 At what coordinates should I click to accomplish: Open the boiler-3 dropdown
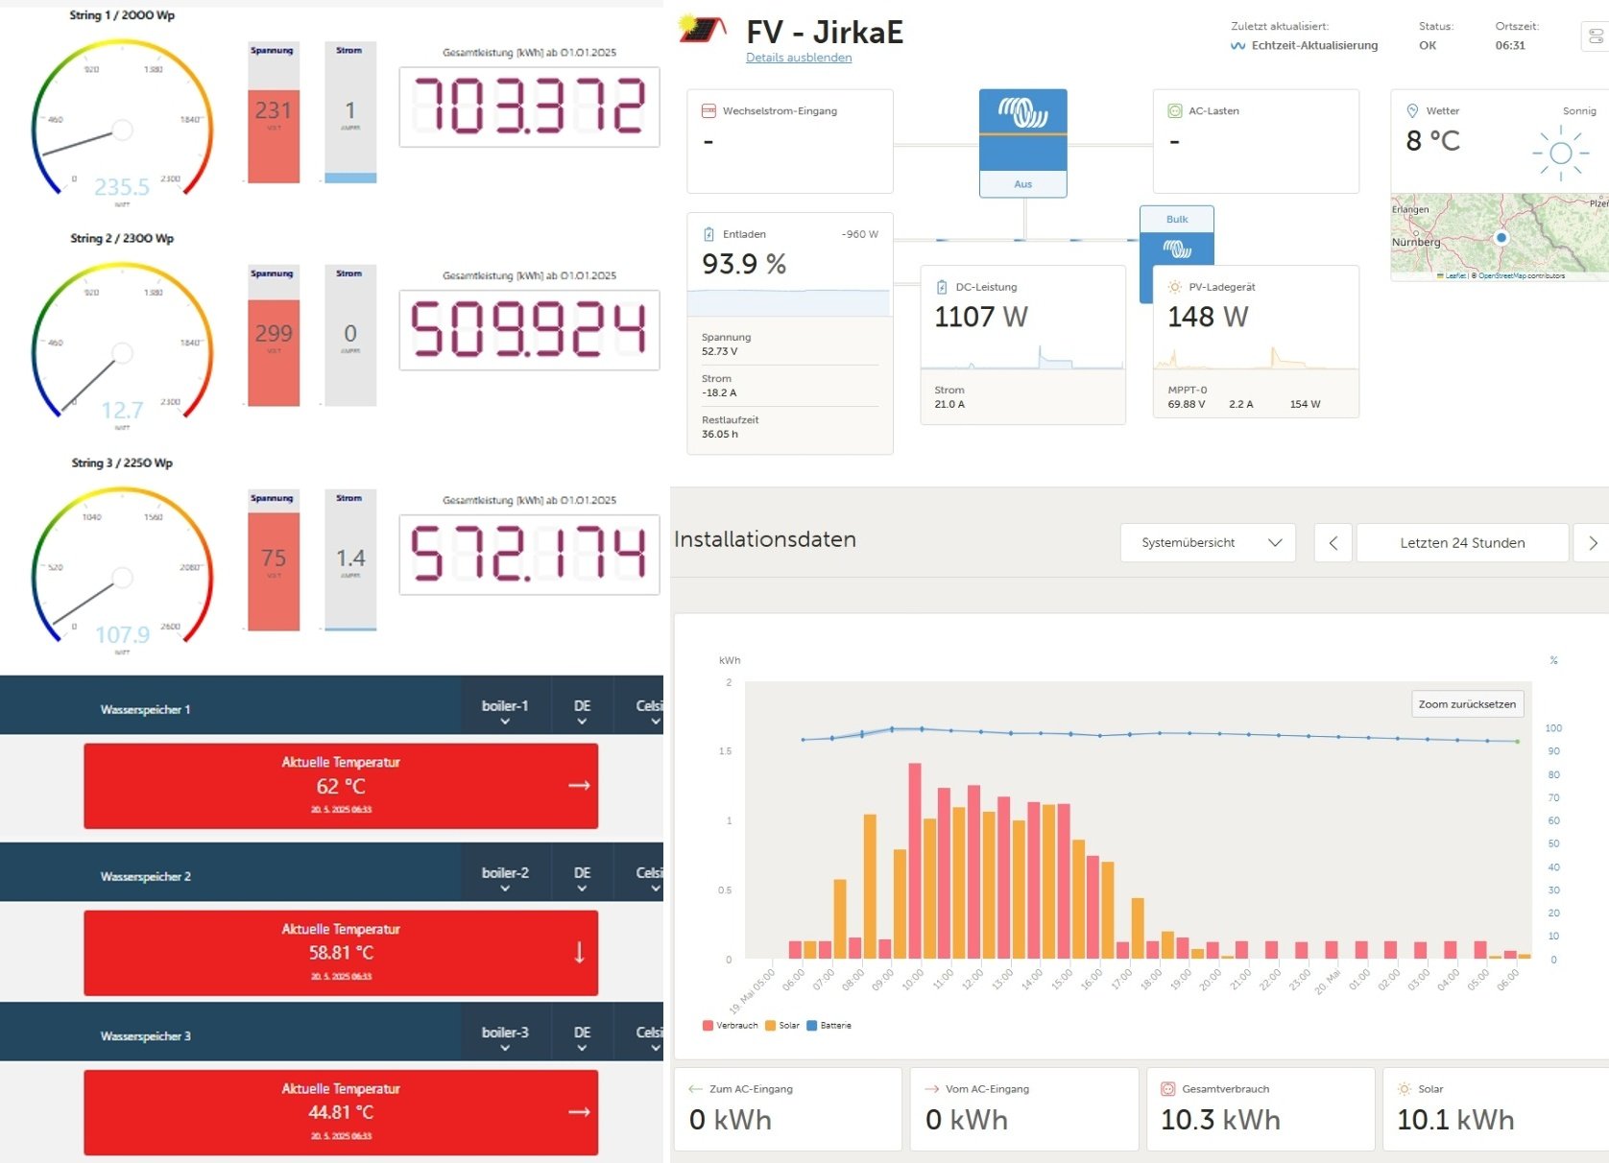point(505,1036)
